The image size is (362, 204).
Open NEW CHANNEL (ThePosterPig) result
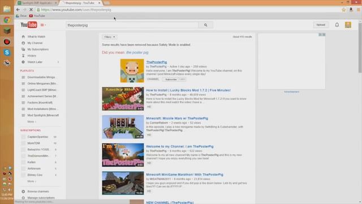pos(170,202)
